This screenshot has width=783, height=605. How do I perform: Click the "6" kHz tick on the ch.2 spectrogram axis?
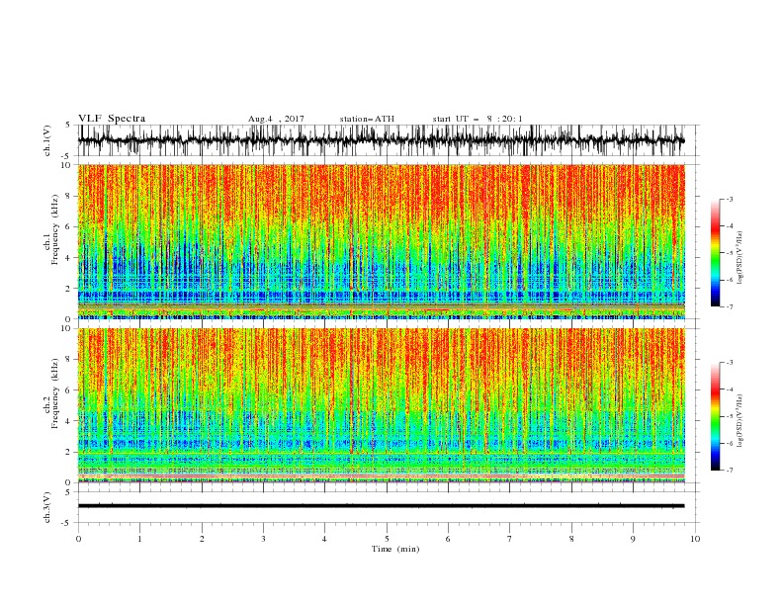point(69,390)
